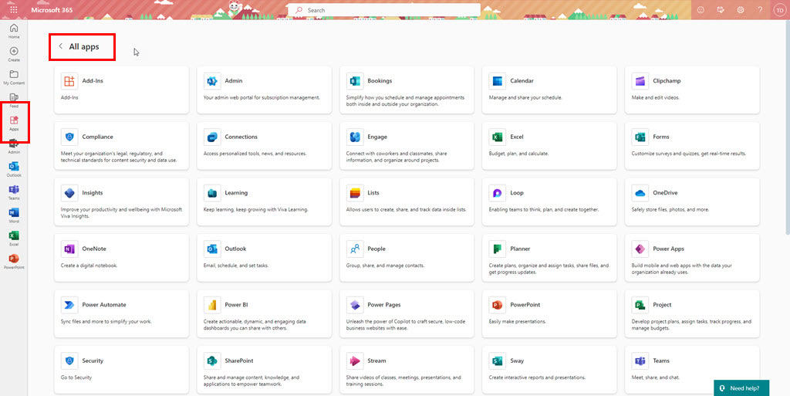The width and height of the screenshot is (790, 396).
Task: Launch Teams from the left sidebar
Action: click(14, 192)
